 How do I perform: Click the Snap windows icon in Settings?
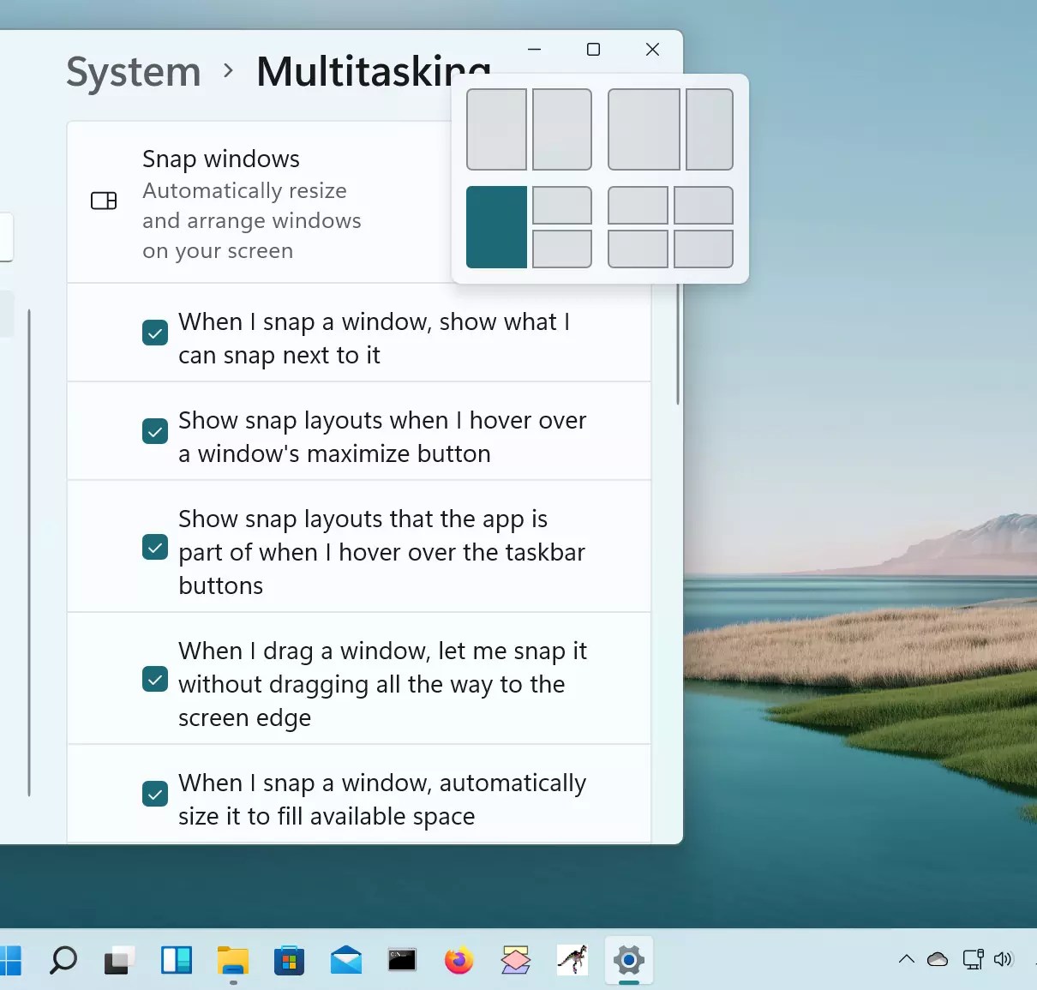tap(104, 201)
